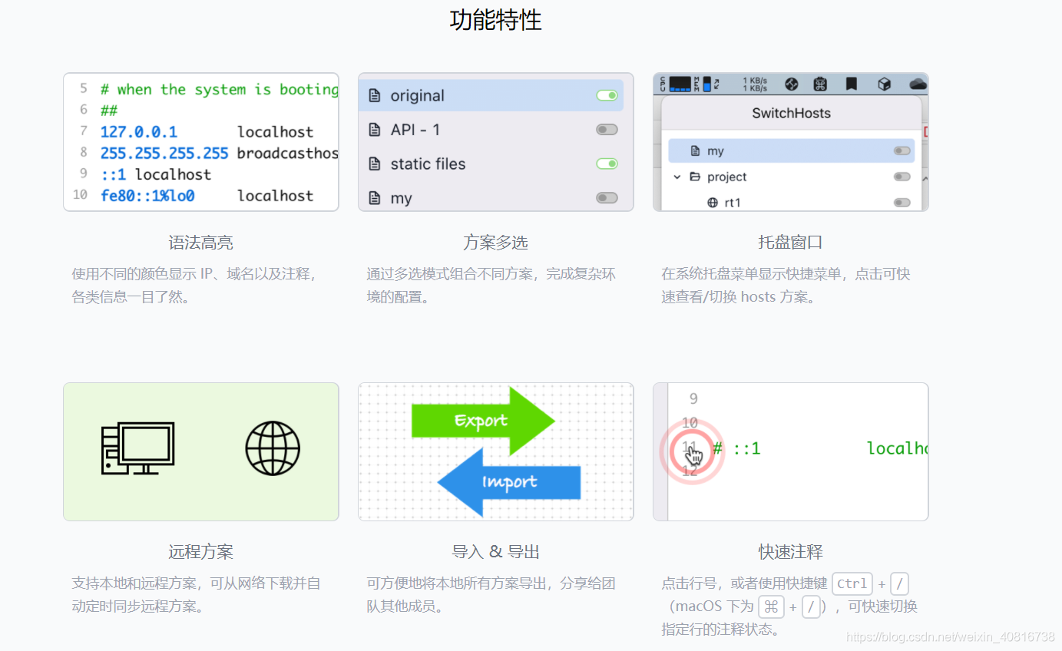The image size is (1062, 651).
Task: Enable the API - 1 scheme toggle
Action: 606,129
